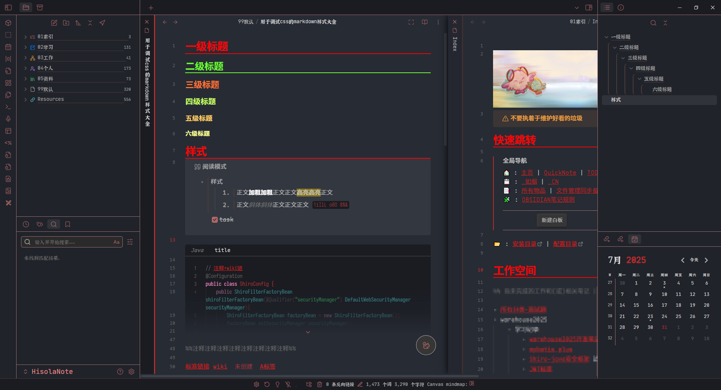This screenshot has height=390, width=721.
Task: Open the bookmarks panel tab
Action: tap(68, 224)
